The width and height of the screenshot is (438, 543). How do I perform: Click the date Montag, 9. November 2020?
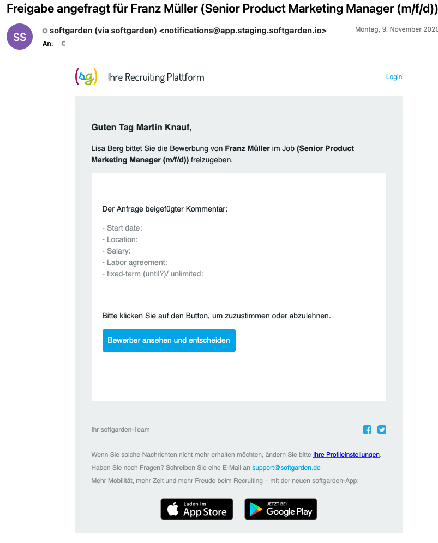pos(397,29)
